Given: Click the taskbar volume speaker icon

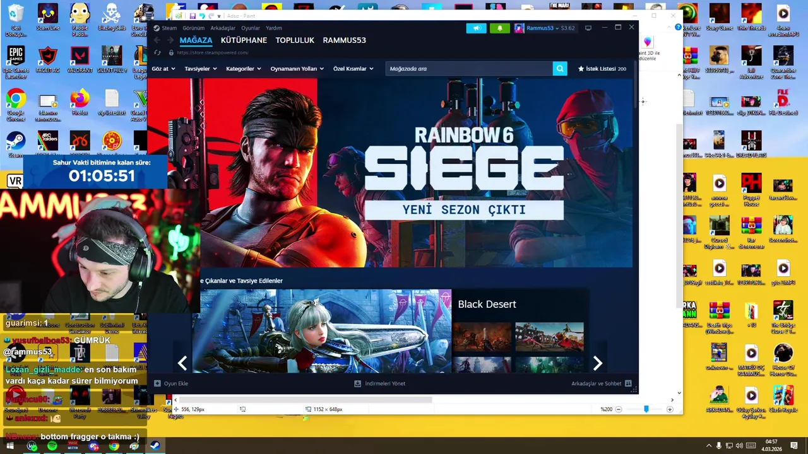Looking at the screenshot, I should pos(739,446).
